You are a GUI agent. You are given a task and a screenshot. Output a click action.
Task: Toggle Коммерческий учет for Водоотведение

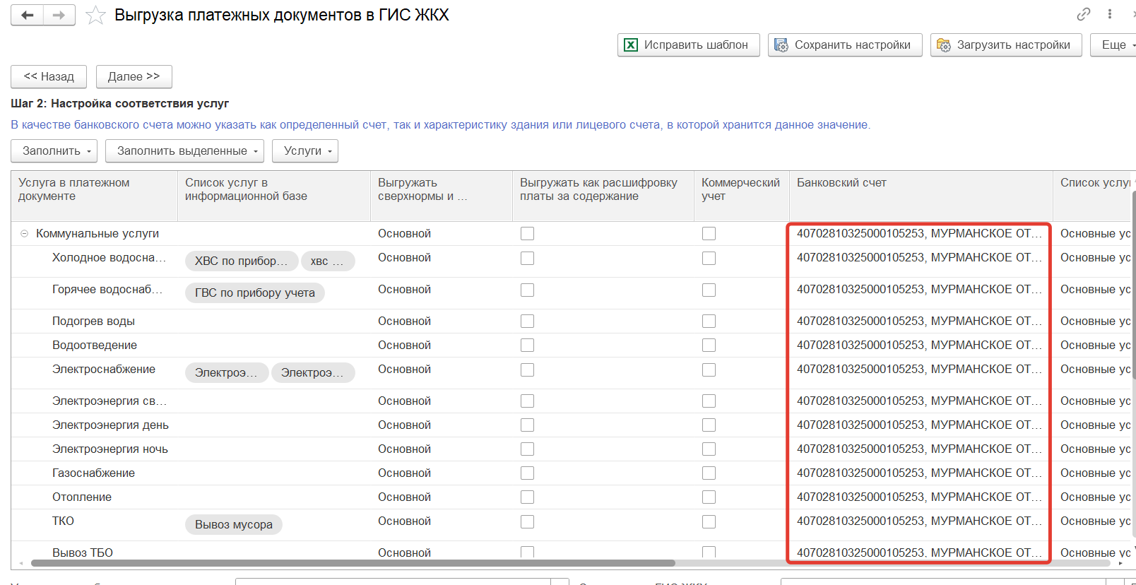tap(709, 345)
